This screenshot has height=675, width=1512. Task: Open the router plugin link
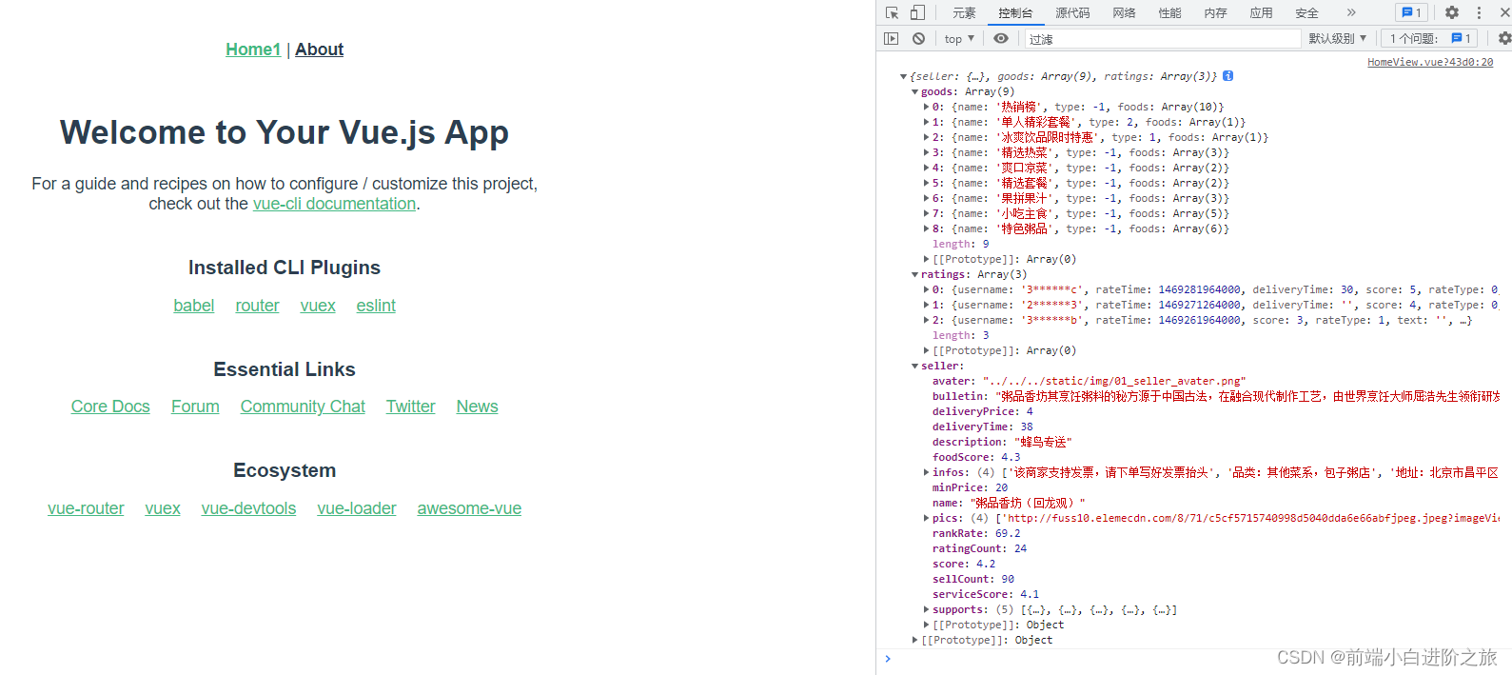pyautogui.click(x=257, y=306)
